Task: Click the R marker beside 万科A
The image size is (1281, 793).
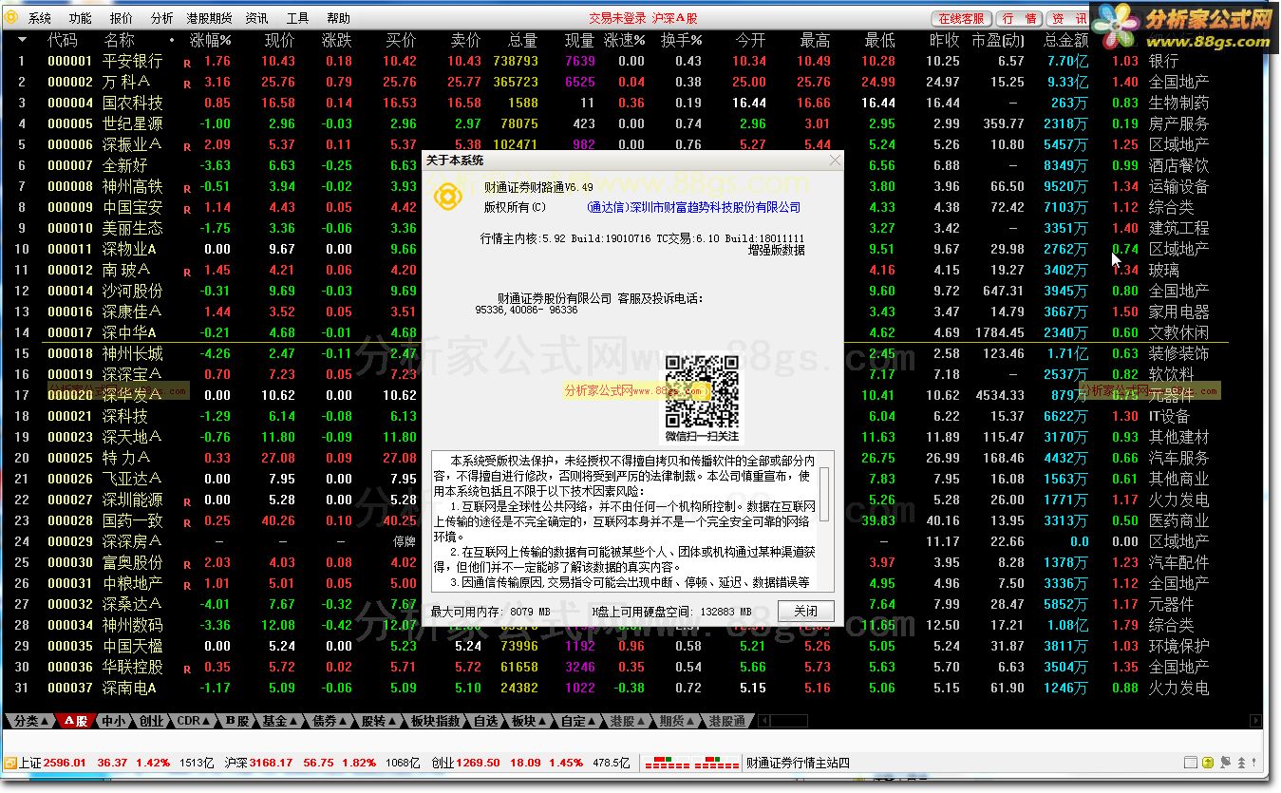Action: point(187,84)
